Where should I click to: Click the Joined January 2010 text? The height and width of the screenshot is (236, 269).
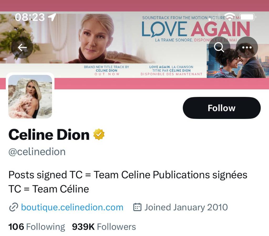(186, 207)
